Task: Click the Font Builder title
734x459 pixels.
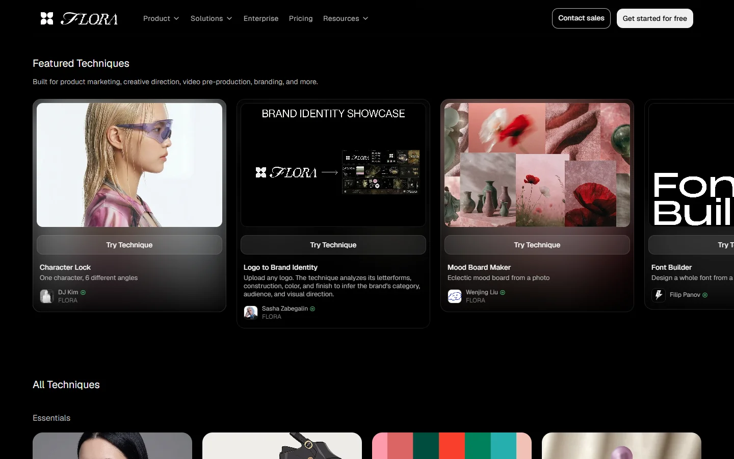Action: tap(671, 267)
